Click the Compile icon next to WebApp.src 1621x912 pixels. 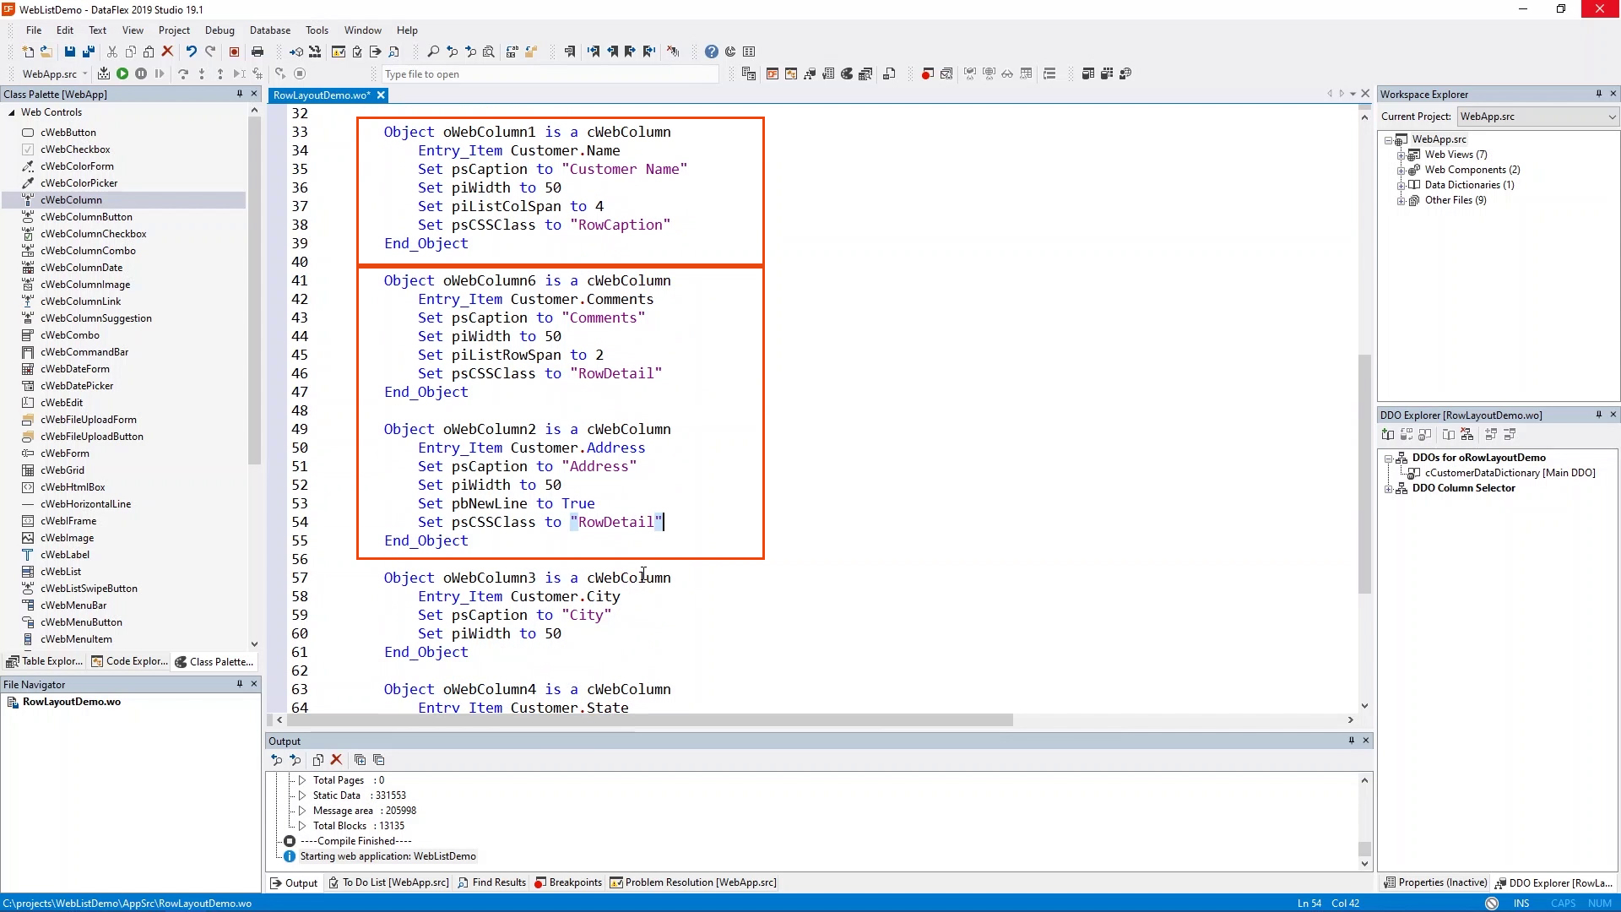point(104,74)
